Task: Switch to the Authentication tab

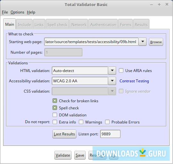Action: coord(103,24)
